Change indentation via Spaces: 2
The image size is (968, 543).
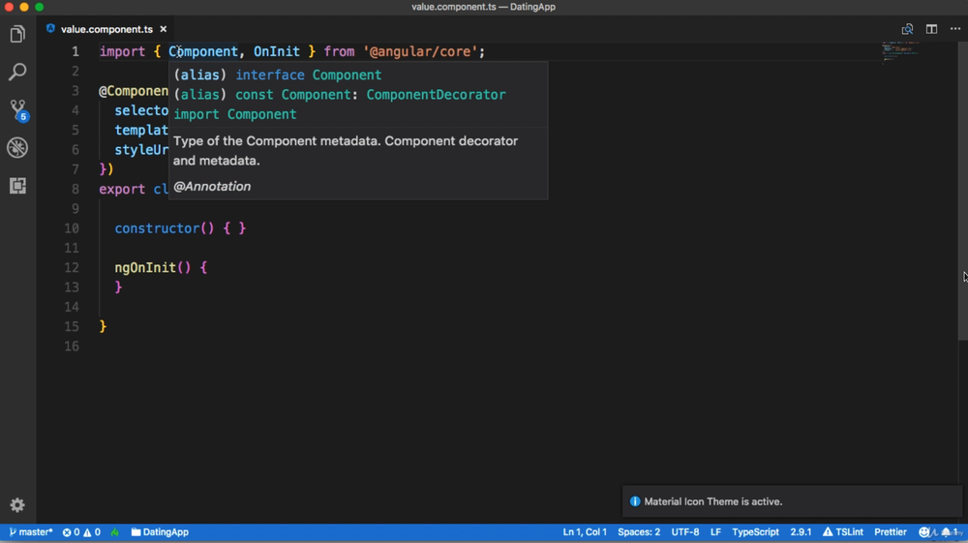point(639,532)
